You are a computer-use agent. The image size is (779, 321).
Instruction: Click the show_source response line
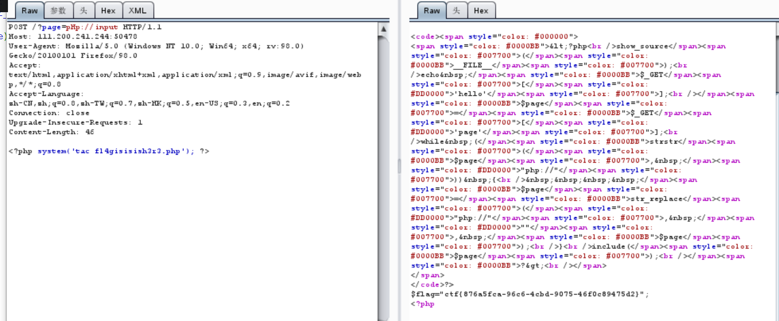(x=569, y=46)
